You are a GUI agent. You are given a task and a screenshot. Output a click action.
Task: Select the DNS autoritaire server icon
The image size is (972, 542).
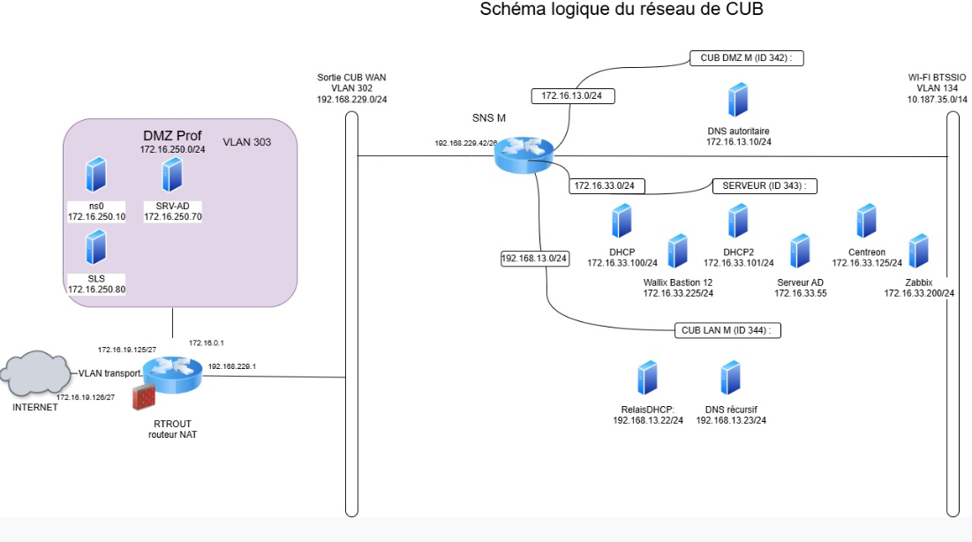pyautogui.click(x=738, y=100)
